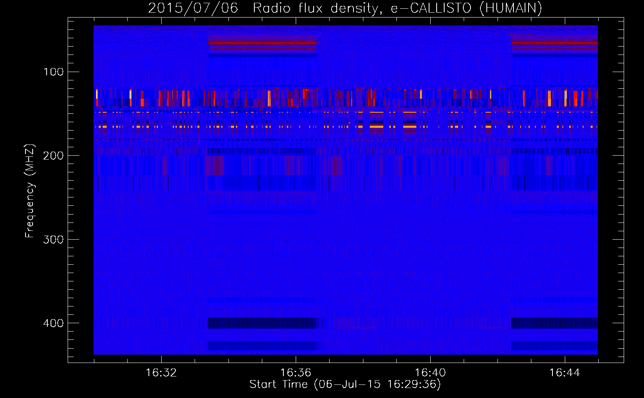
Task: Select the date "2015/07/06" in title
Action: pyautogui.click(x=193, y=8)
